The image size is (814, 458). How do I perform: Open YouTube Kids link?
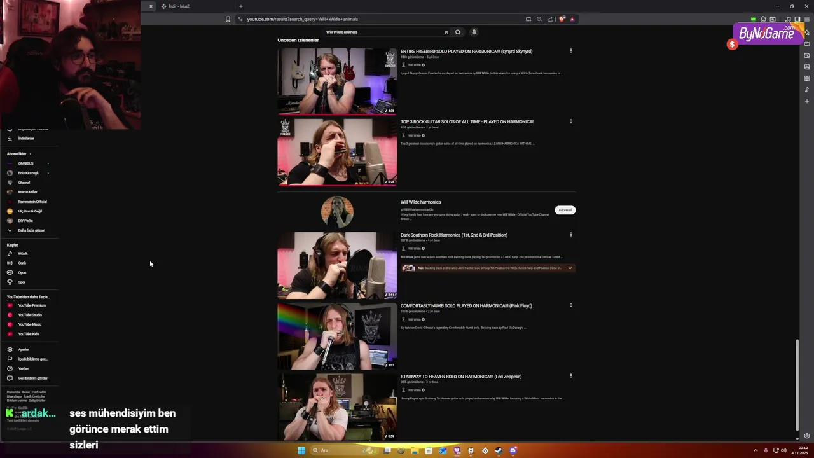tap(28, 334)
